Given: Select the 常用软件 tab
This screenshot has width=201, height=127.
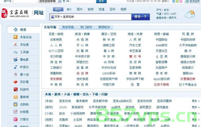Looking at the screenshot, I should coord(104,27).
